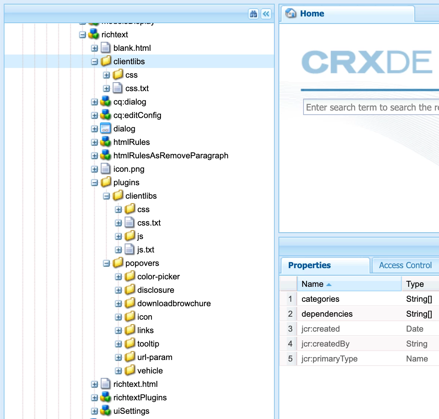Select the dialog tree item label

124,128
